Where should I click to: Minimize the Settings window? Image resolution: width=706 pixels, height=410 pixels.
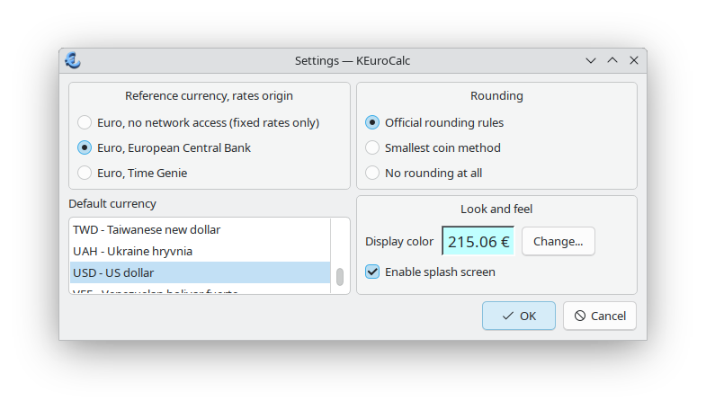coord(591,61)
